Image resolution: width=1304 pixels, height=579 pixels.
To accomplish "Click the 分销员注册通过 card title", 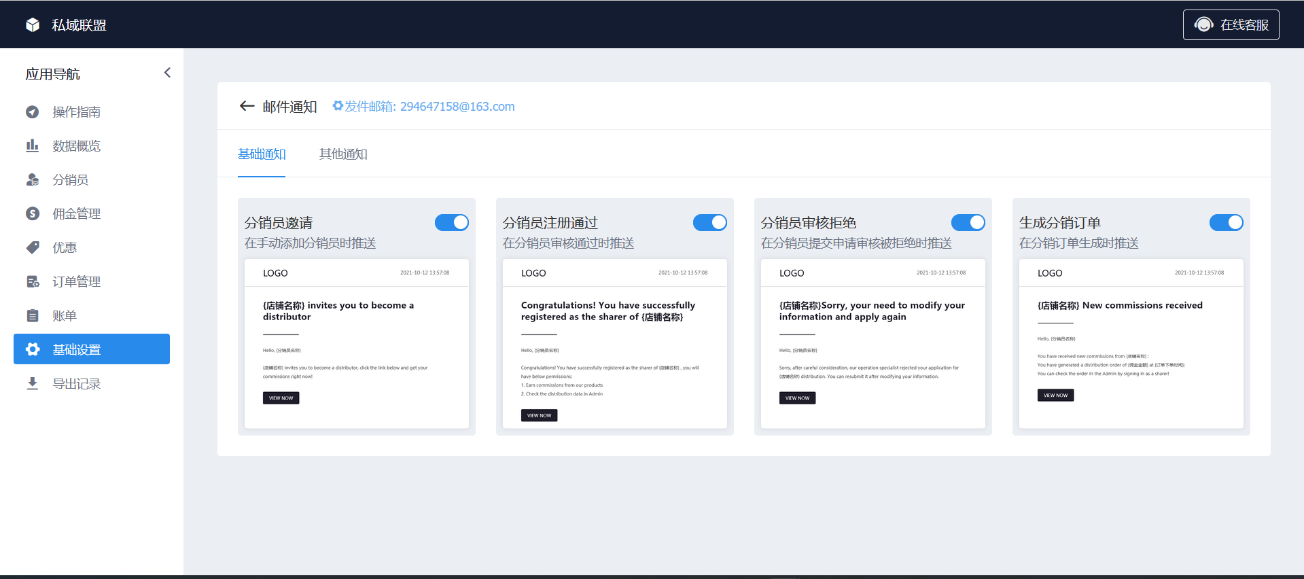I will click(550, 223).
